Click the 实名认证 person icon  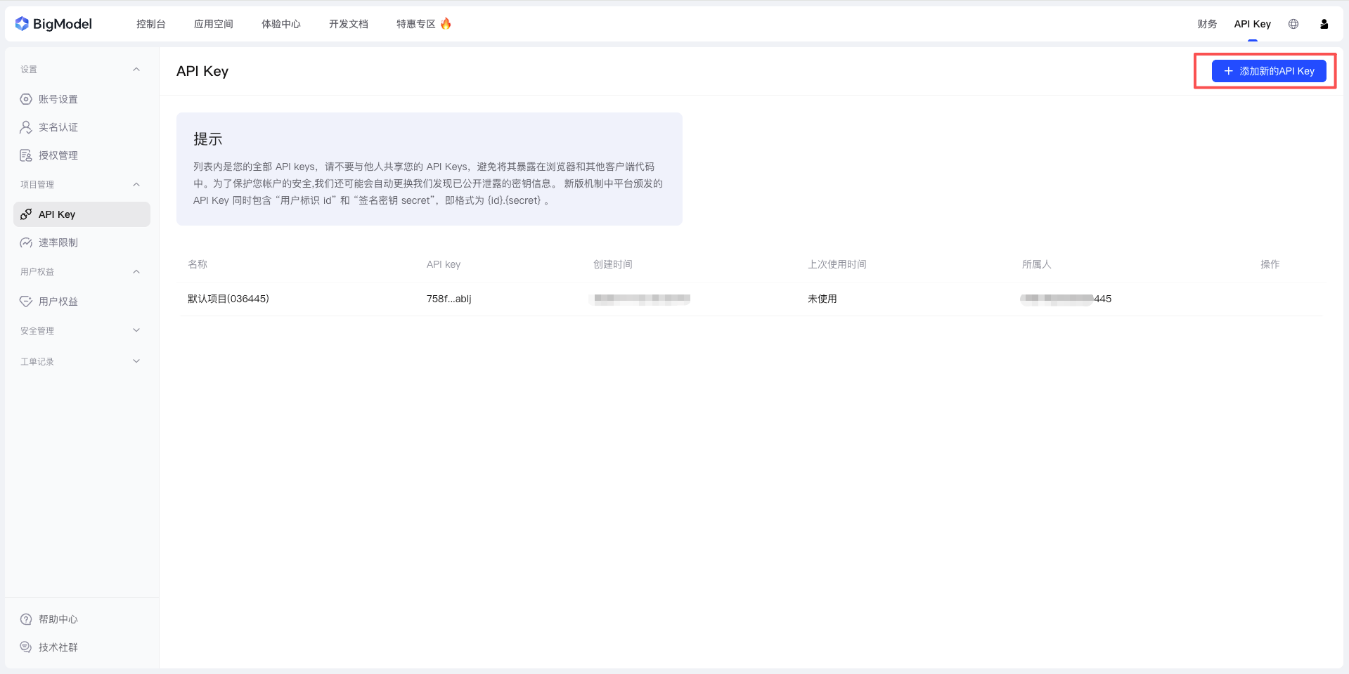26,127
